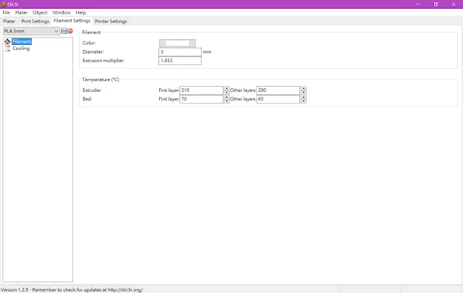The height and width of the screenshot is (293, 463).
Task: Click the Bed label text
Action: 88,99
